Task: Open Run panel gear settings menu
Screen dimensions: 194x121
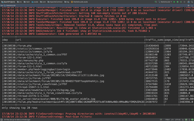Action: [189, 5]
